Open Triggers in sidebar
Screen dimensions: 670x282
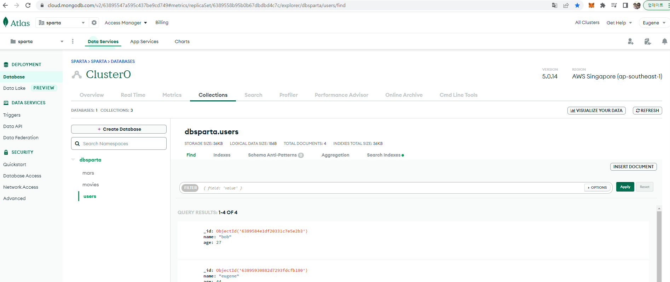pos(12,115)
